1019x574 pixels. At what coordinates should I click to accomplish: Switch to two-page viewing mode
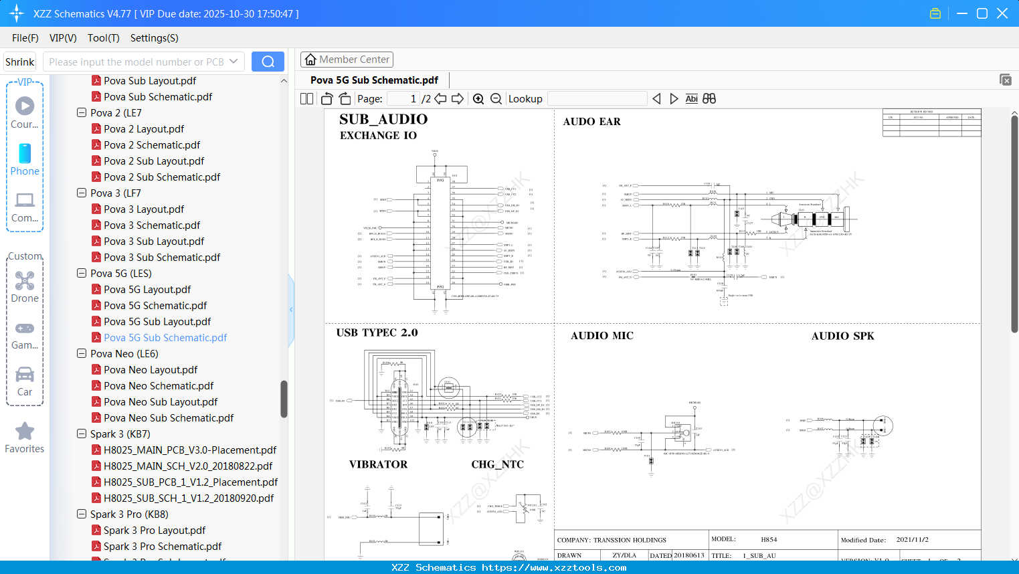[x=306, y=98]
